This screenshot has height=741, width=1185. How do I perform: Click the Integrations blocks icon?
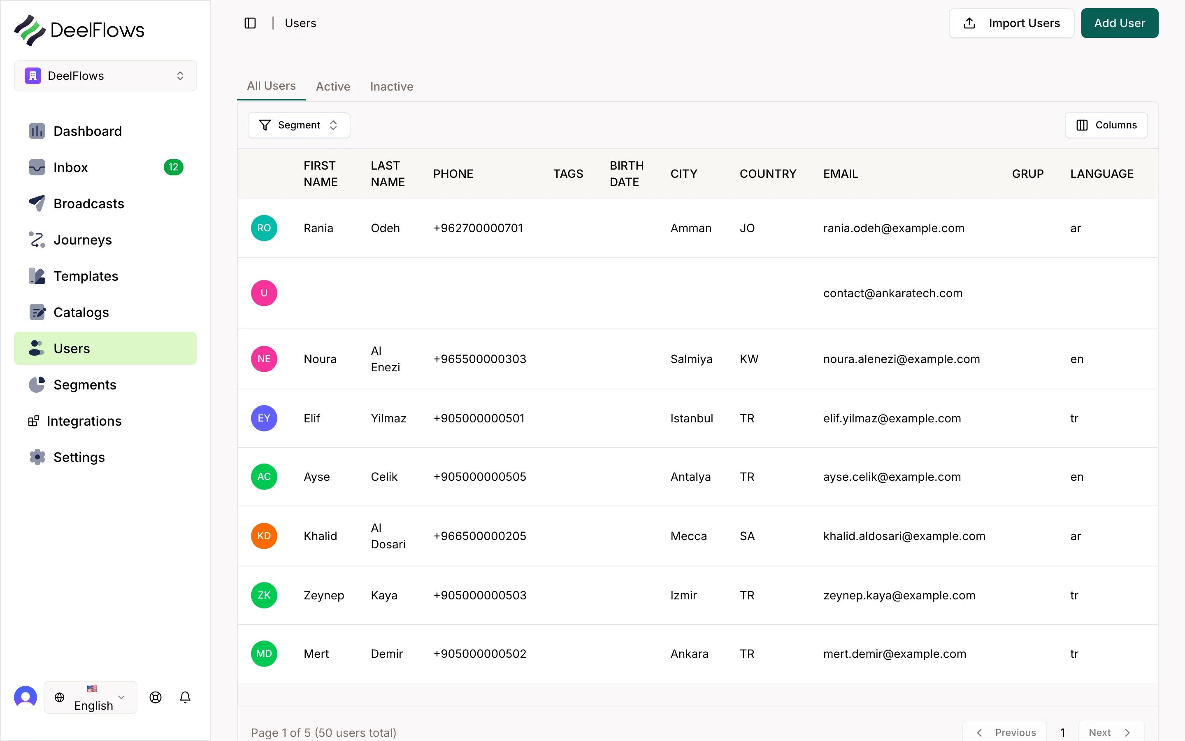[x=34, y=421]
